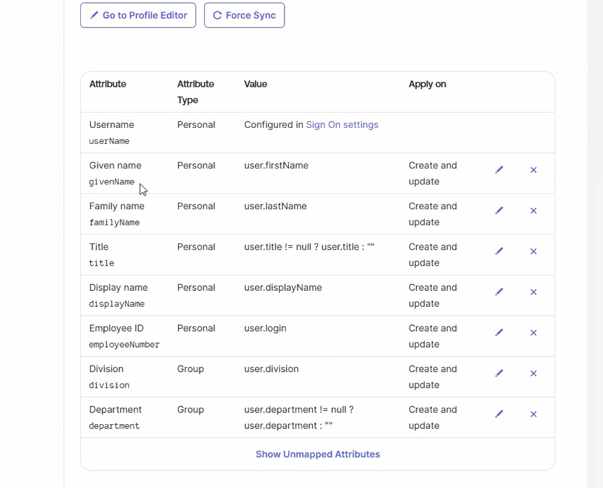
Task: Click the Division attribute label
Action: point(106,368)
